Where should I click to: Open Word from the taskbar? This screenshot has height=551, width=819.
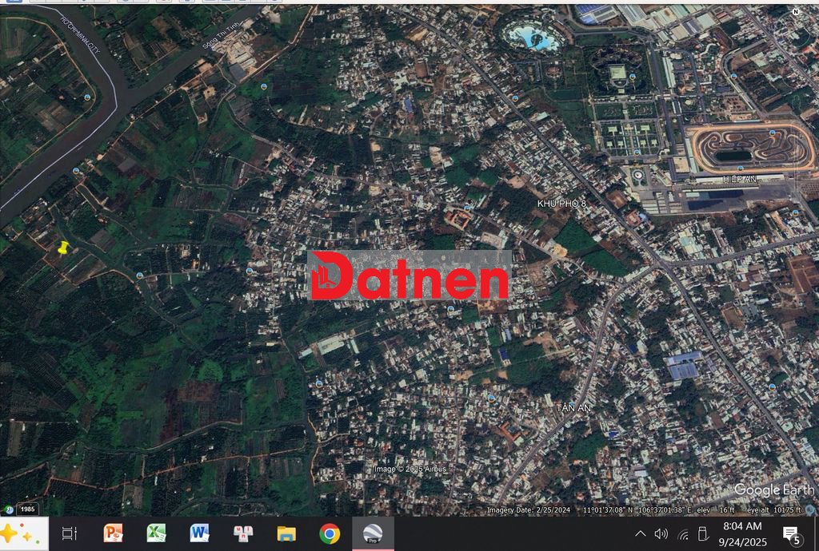[x=200, y=533]
